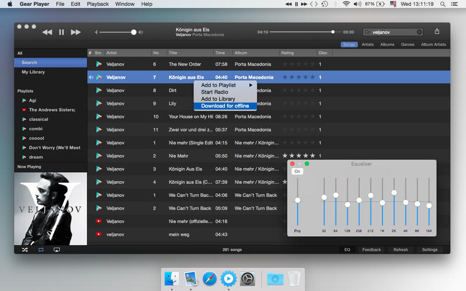
Task: Choose Download for offline
Action: 225,106
